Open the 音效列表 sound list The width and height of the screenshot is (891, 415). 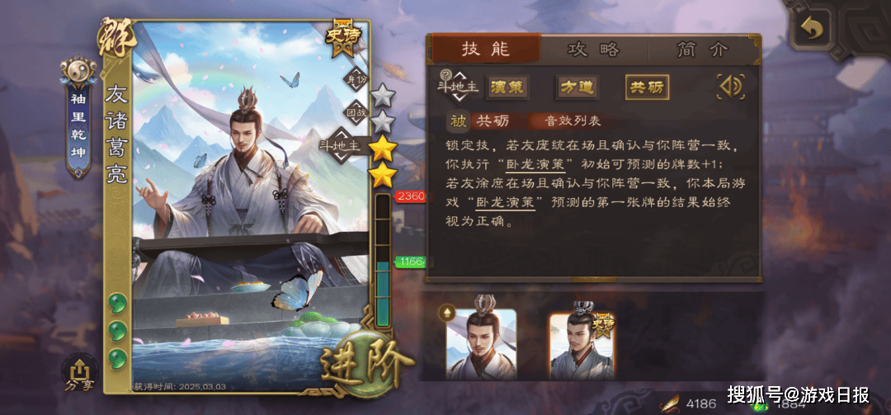(573, 120)
